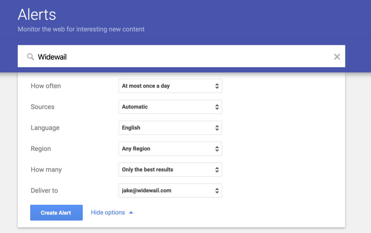The width and height of the screenshot is (371, 233).
Task: Click the stepper arrows on Sources dropdown
Action: (x=217, y=107)
